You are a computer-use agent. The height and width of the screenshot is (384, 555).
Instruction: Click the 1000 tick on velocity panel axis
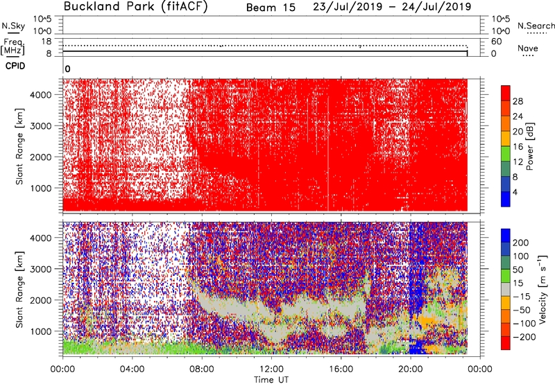point(41,331)
